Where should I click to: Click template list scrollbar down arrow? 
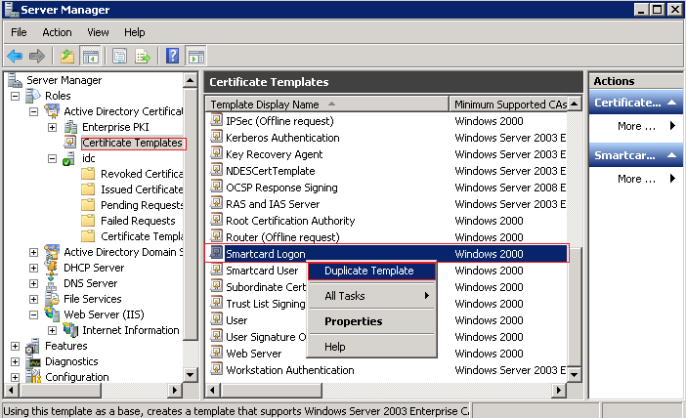[575, 375]
